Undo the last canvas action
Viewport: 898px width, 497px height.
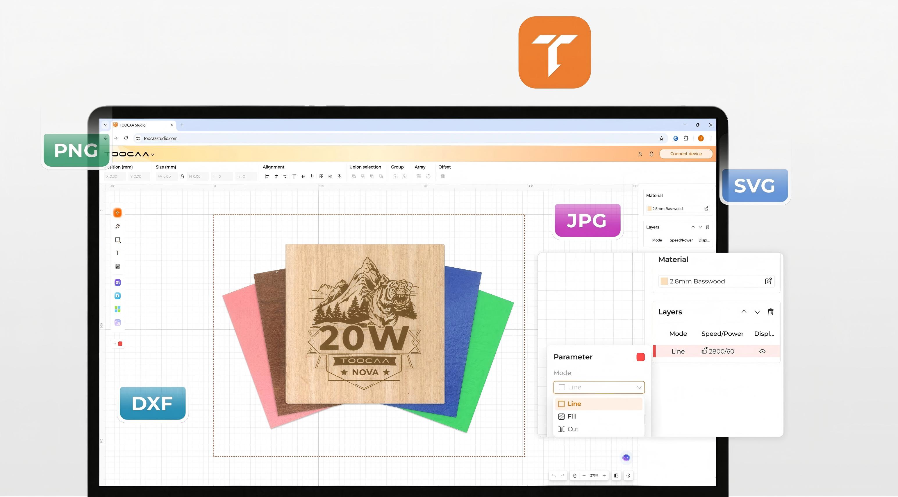click(554, 476)
